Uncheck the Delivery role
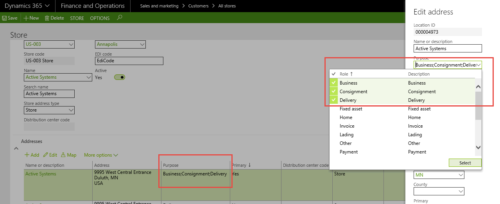500x204 pixels. (333, 100)
